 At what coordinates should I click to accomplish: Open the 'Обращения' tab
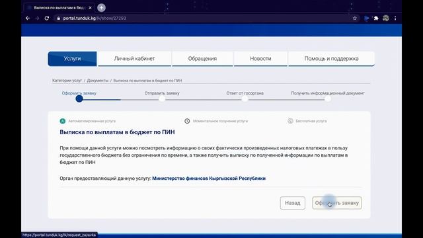coord(202,59)
